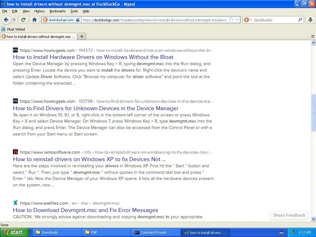Open the Downloads arrow button

[310, 20]
